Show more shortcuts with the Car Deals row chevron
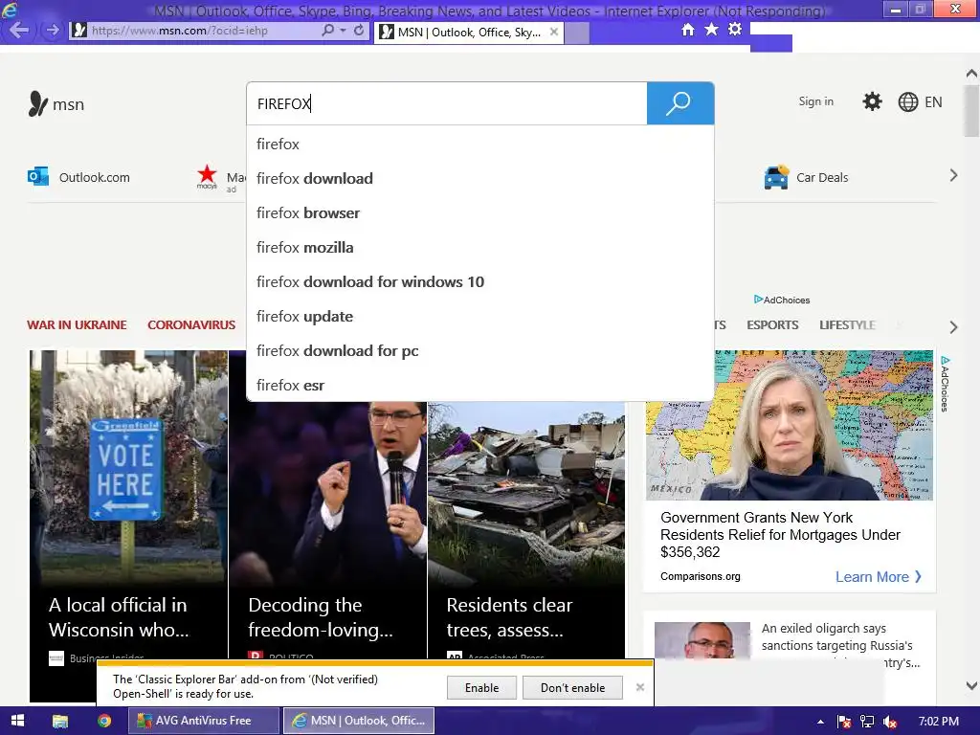 coord(953,176)
